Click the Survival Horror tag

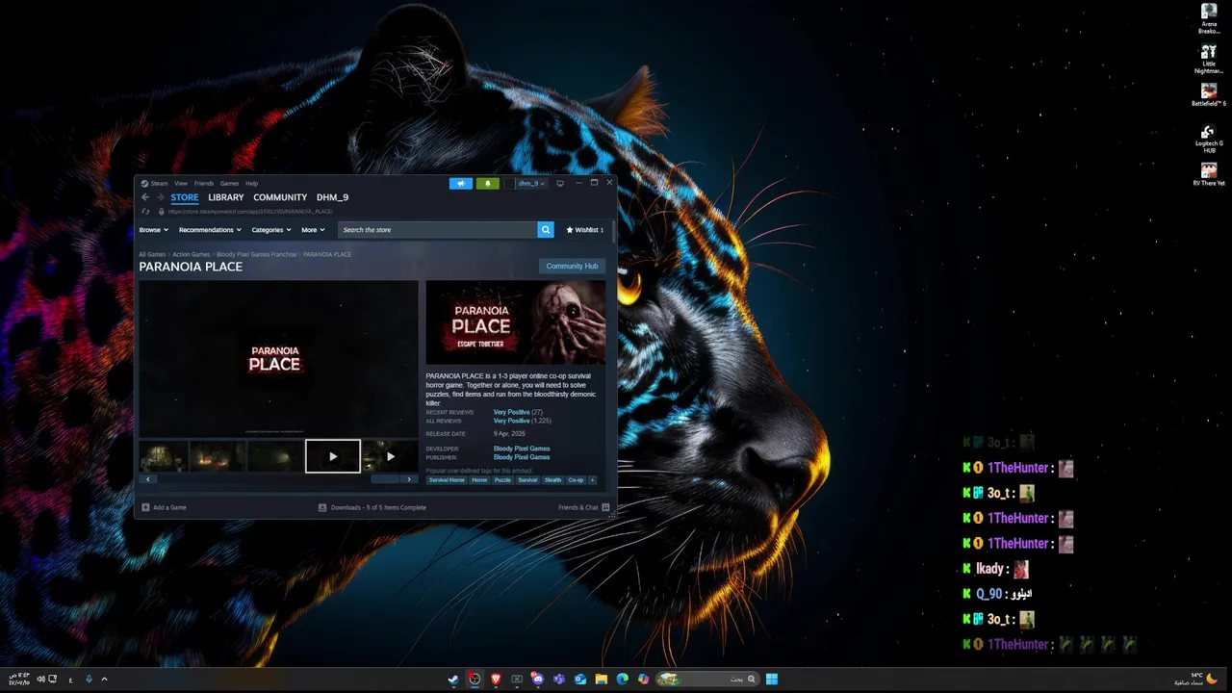coord(447,479)
